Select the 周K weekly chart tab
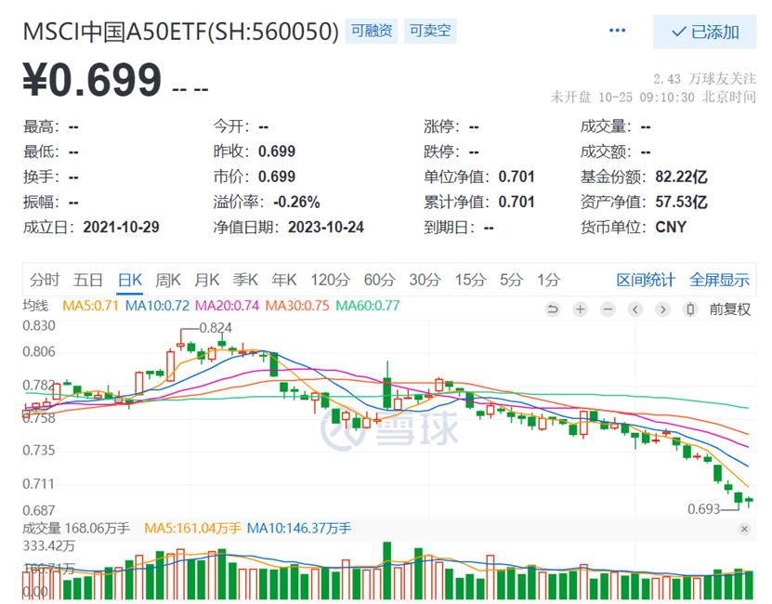The width and height of the screenshot is (772, 604). (168, 279)
